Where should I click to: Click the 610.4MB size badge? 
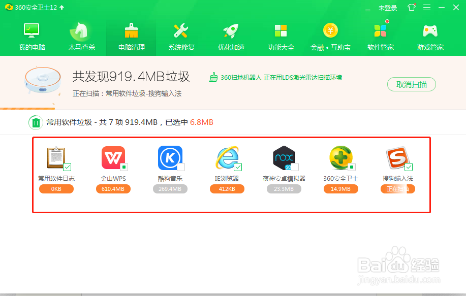[113, 189]
